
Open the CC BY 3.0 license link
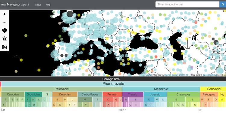(184, 75)
